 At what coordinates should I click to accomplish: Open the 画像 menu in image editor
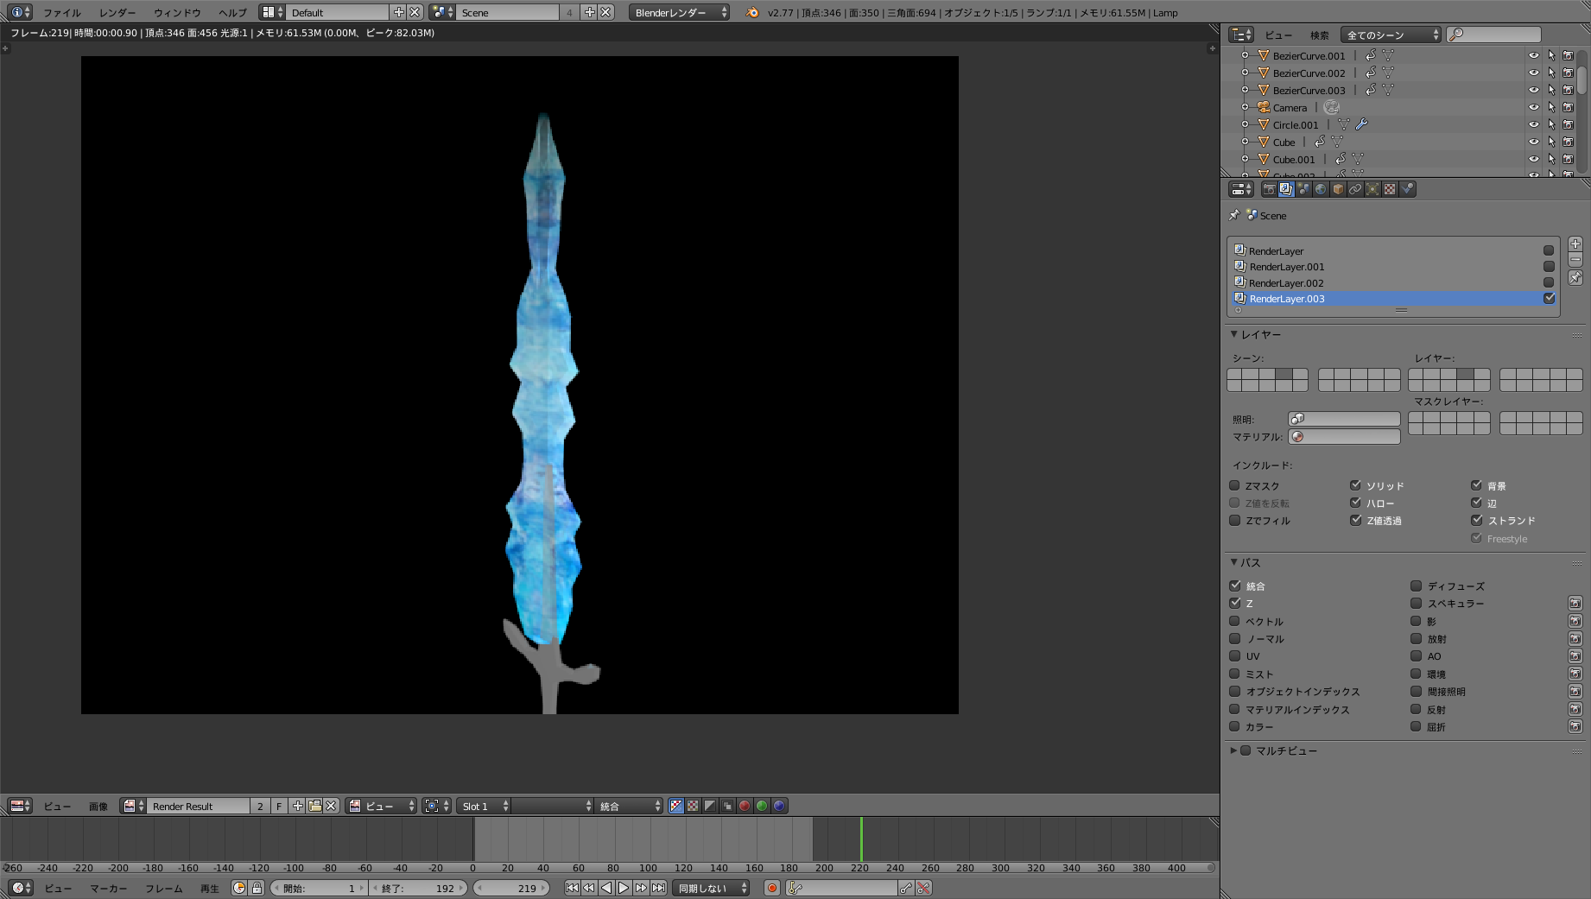98,806
